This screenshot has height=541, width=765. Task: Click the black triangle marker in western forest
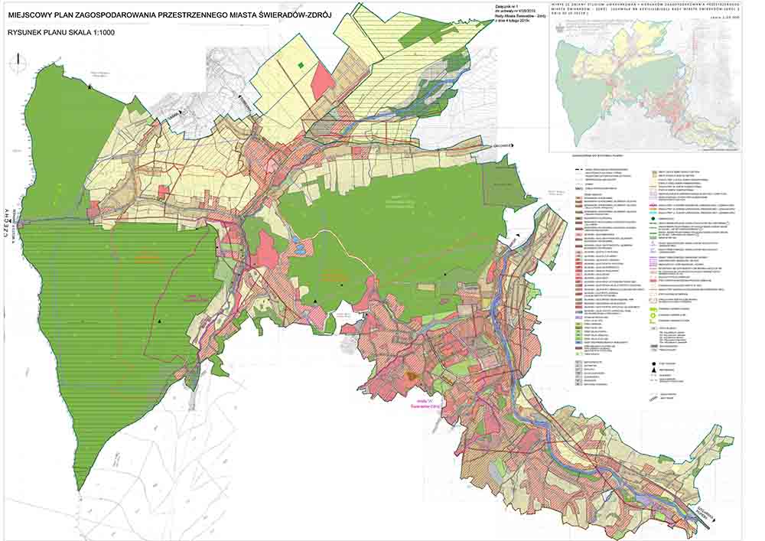(x=159, y=322)
